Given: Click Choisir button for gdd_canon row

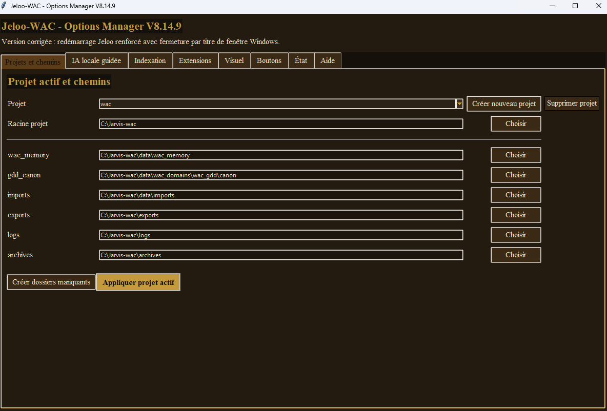Looking at the screenshot, I should [x=516, y=175].
